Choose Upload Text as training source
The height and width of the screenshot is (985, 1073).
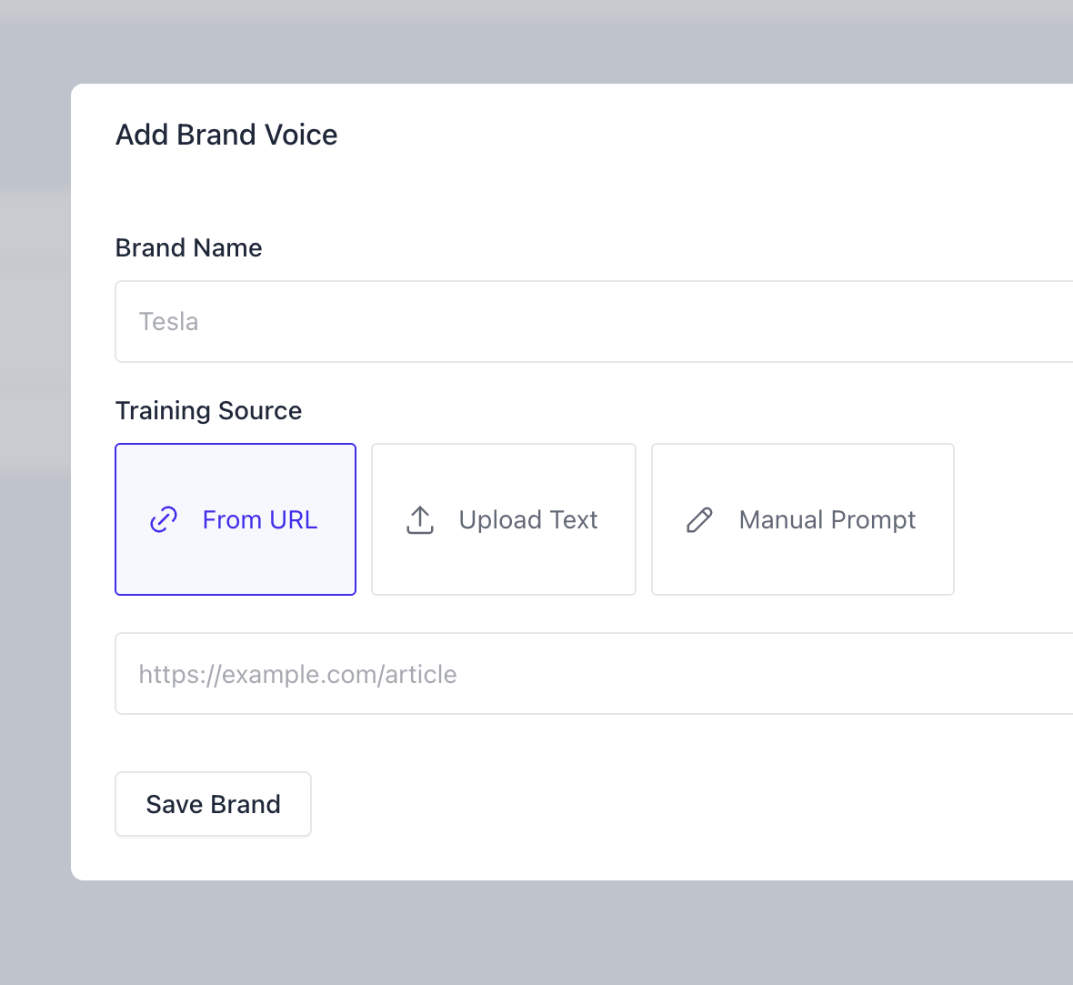point(504,519)
